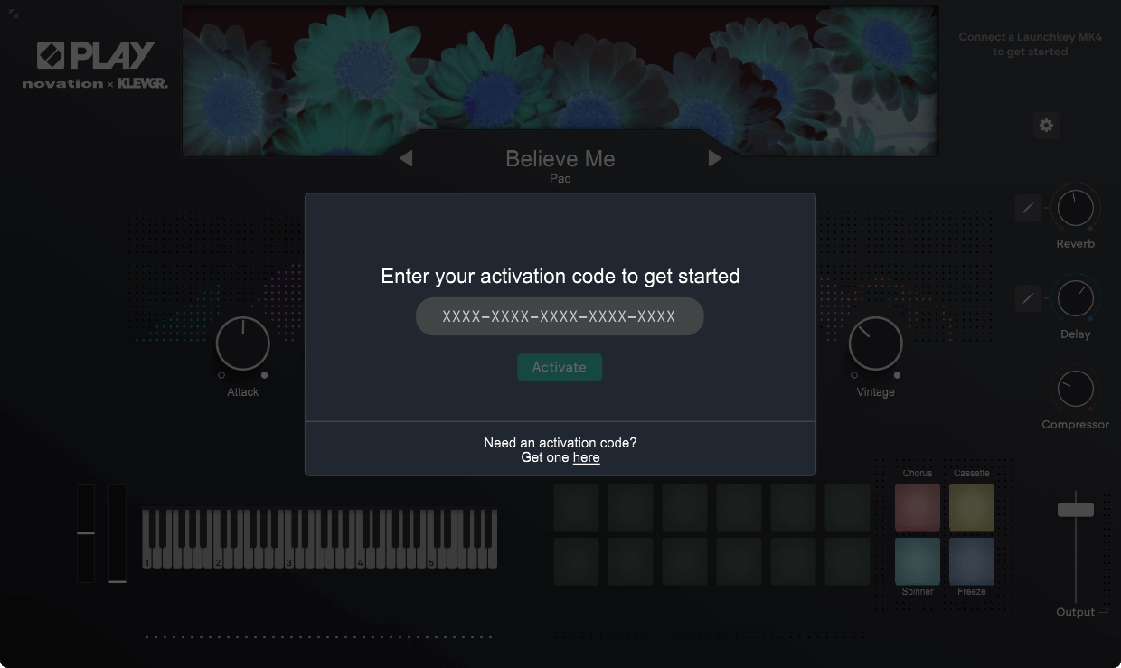The height and width of the screenshot is (668, 1121).
Task: Click the on-screen piano keyboard
Action: coord(320,539)
